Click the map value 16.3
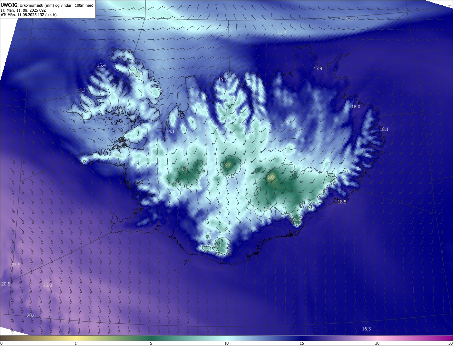Screen dimensions: 453x346 click(366, 329)
